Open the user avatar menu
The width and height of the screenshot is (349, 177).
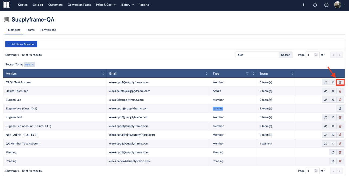339,5
